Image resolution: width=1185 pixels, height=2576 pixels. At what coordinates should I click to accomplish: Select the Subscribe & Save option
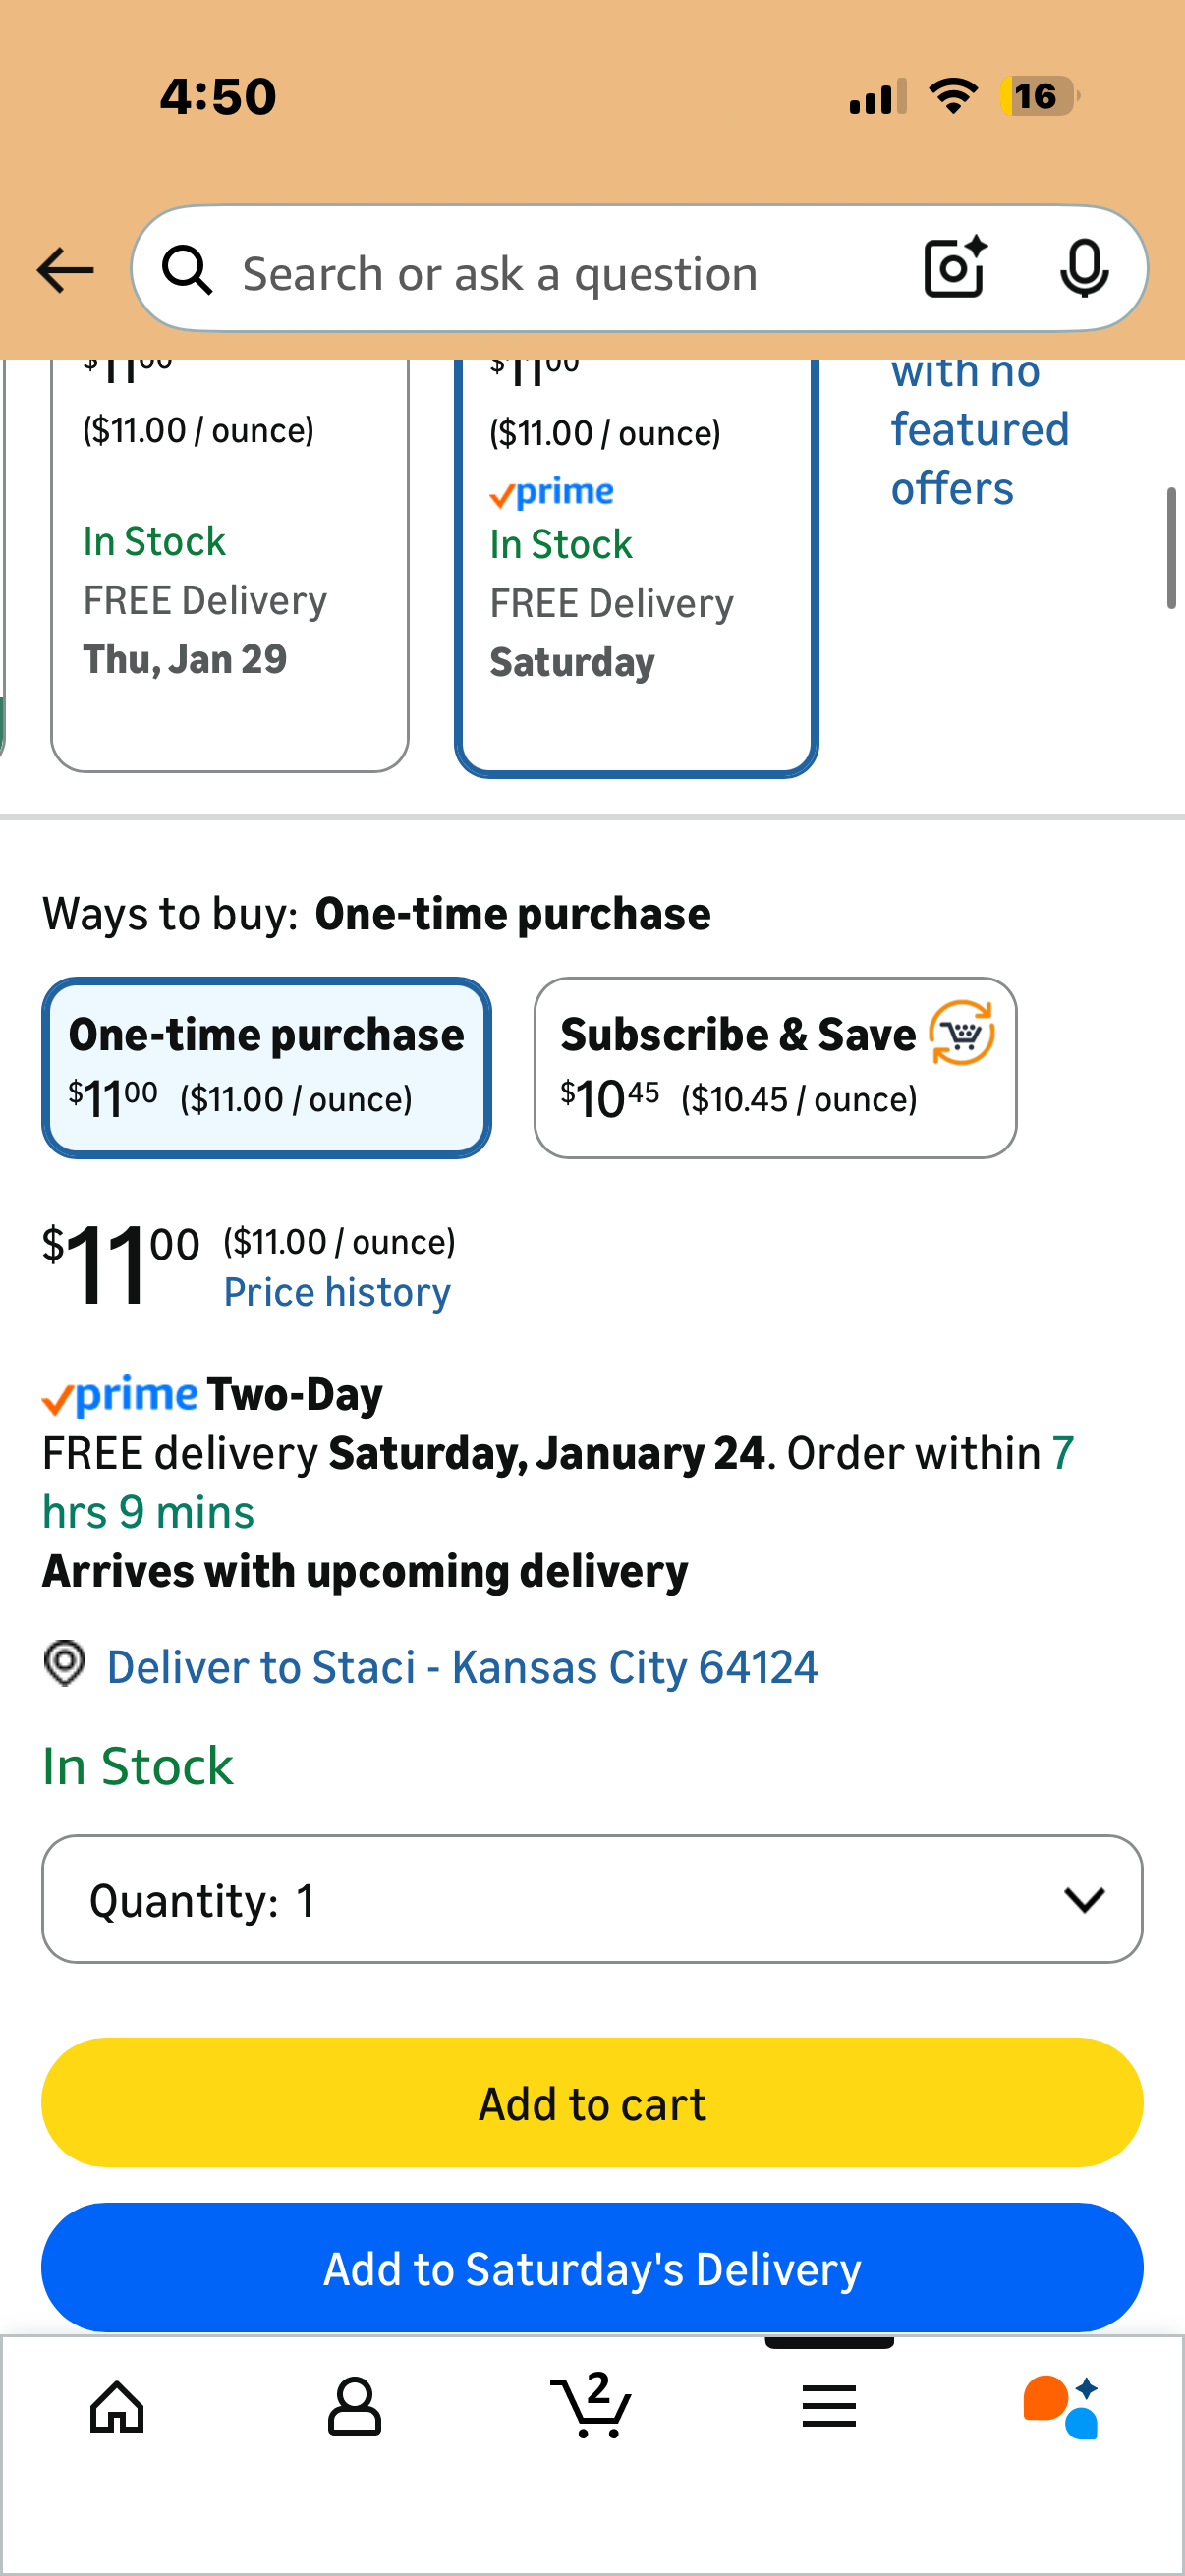[x=775, y=1067]
